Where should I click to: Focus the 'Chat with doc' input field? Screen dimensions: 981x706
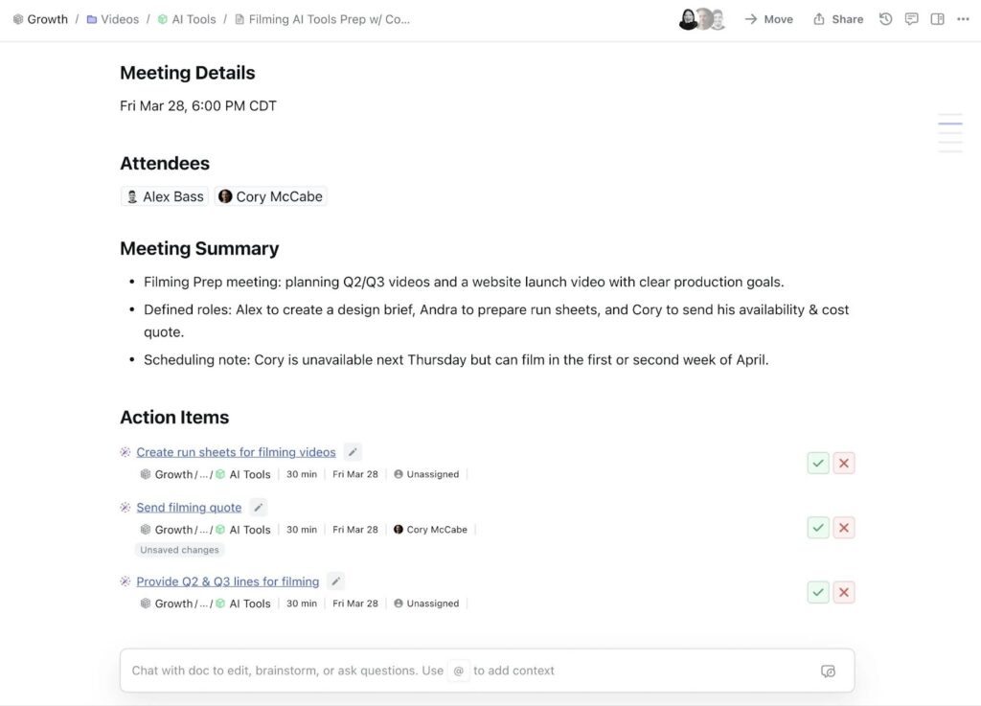coord(287,671)
